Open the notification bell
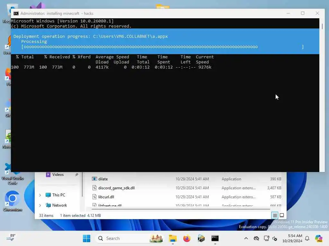329x246 pixels. 307,238
